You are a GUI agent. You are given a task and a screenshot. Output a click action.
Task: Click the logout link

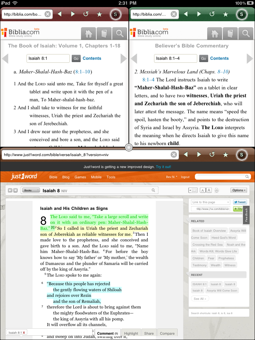point(185,177)
